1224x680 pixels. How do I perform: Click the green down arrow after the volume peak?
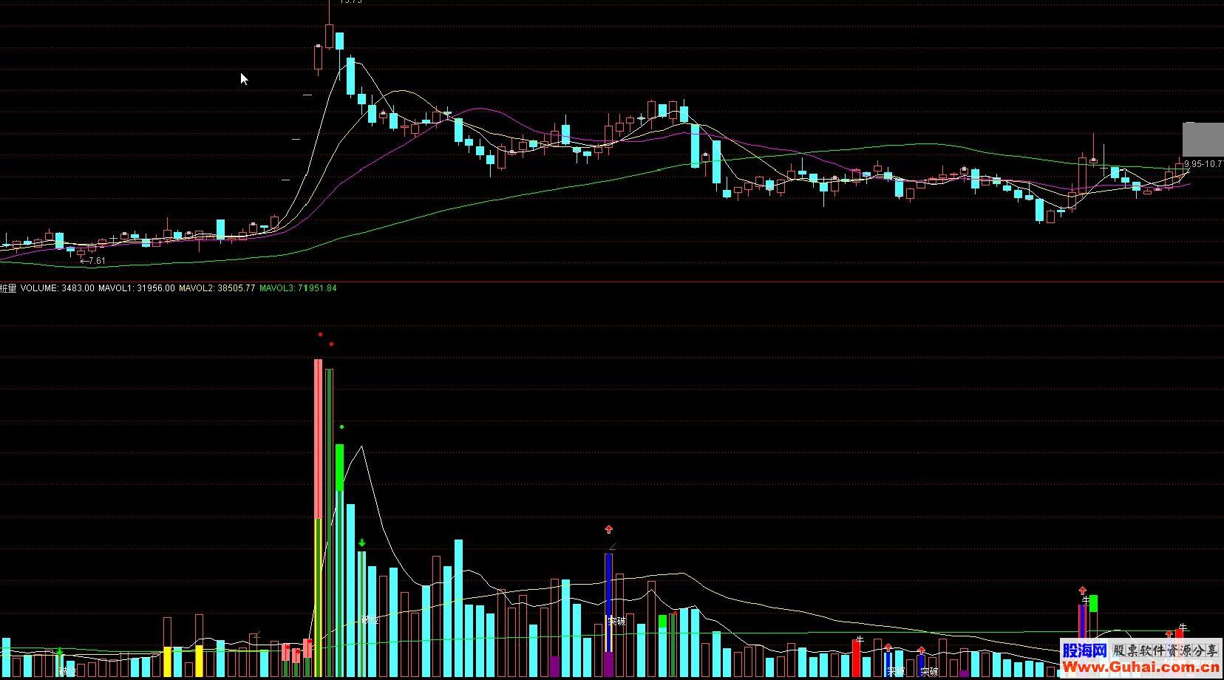362,543
